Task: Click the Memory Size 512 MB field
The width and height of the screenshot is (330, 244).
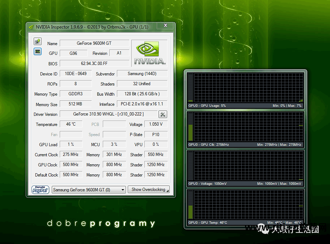Action: [x=76, y=104]
